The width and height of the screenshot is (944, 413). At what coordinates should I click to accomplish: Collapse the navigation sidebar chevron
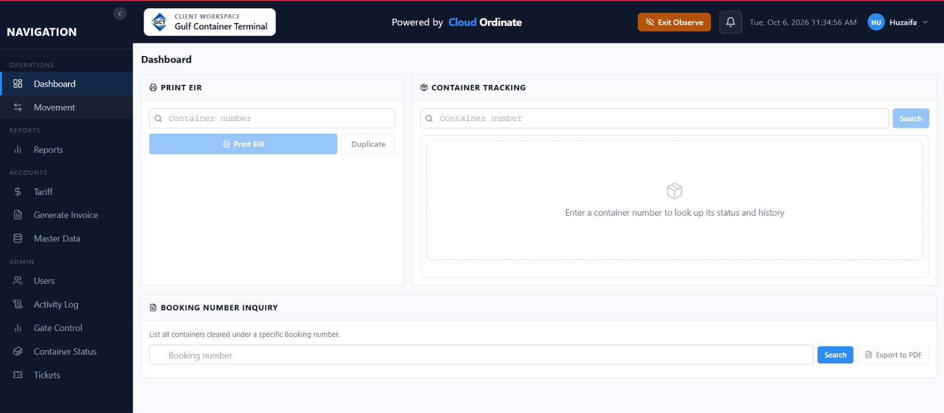pos(120,14)
